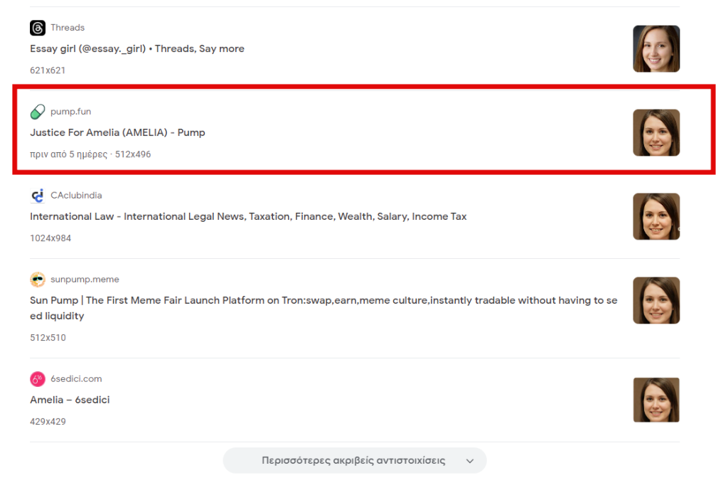Click the CAclubindia site favicon
Viewport: 728px width, 478px height.
coord(38,196)
